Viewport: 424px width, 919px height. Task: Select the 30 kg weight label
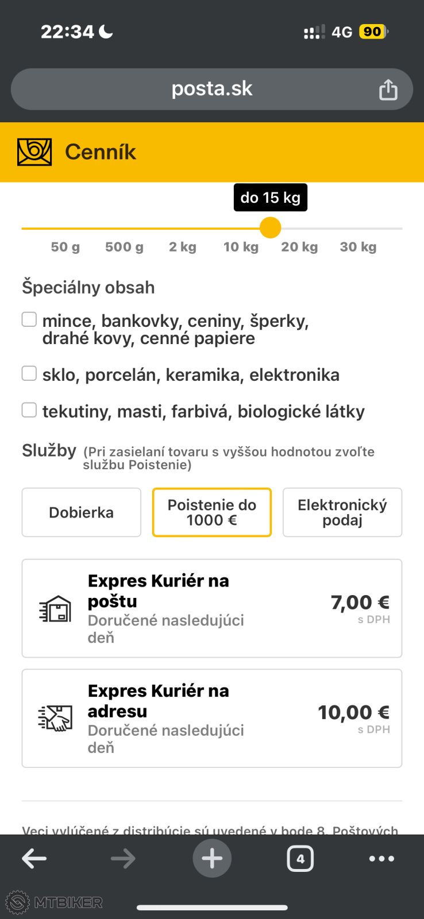click(358, 247)
